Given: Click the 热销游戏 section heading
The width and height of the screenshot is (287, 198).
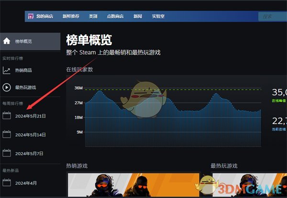Looking at the screenshot, I should pos(77,166).
